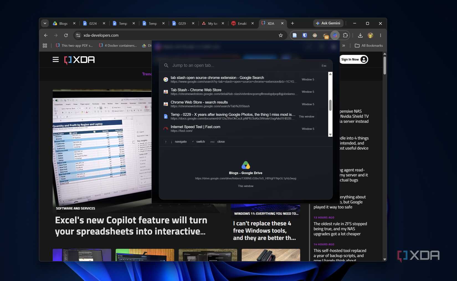The image size is (457, 281).
Task: Close the XDA tab
Action: click(x=282, y=23)
